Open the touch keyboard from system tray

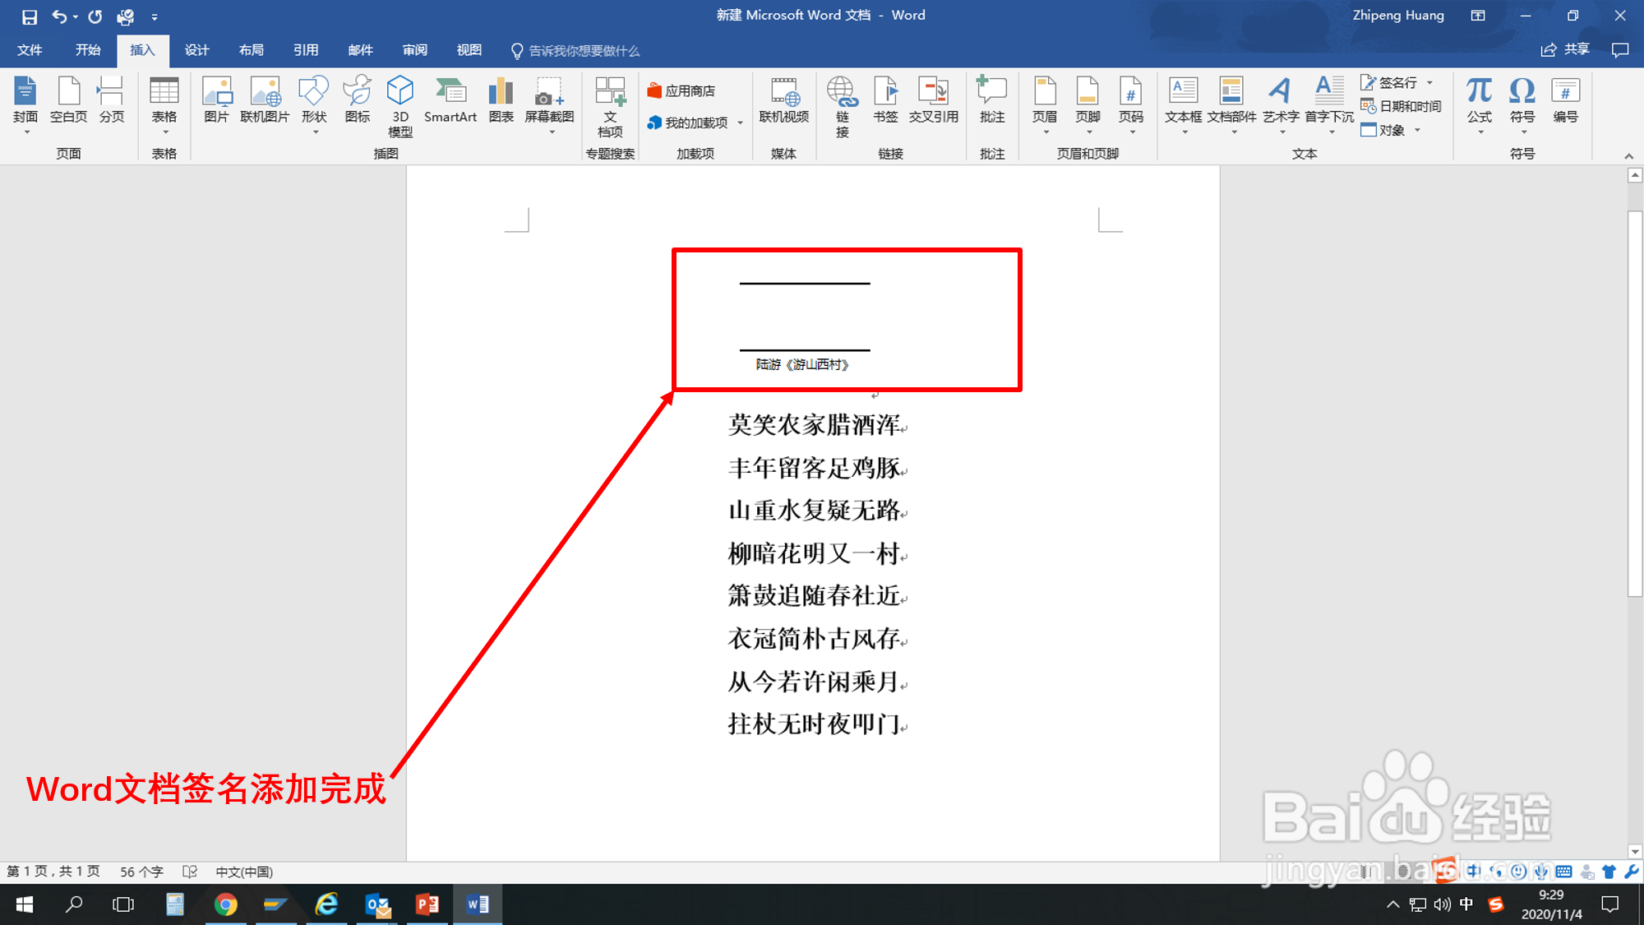pos(1563,871)
